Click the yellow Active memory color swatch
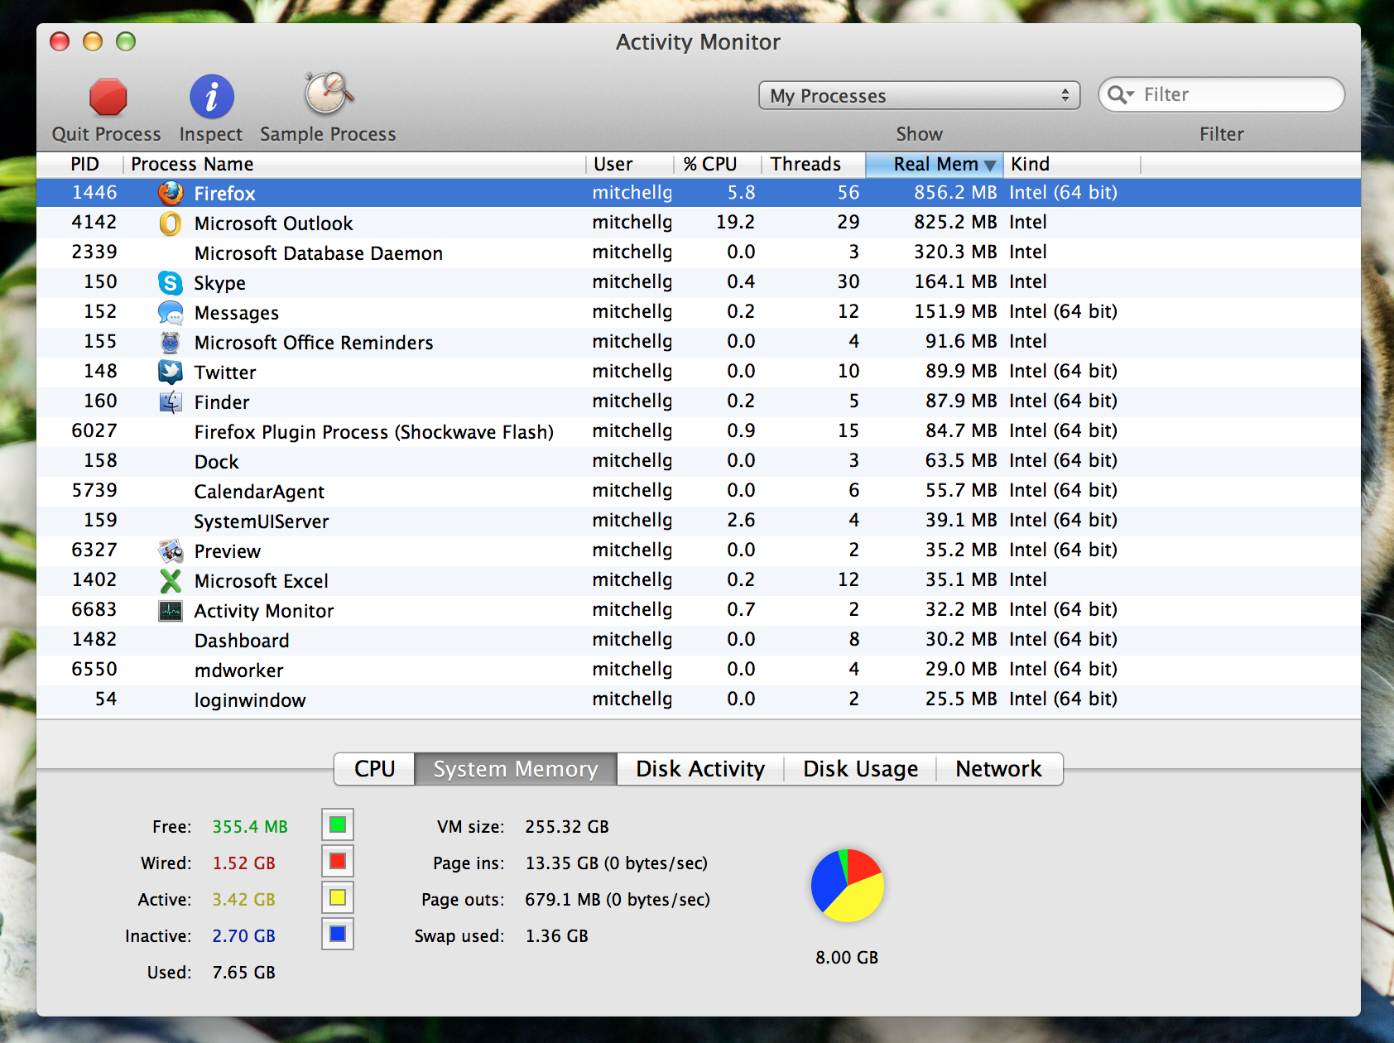The height and width of the screenshot is (1043, 1394). coord(338,897)
